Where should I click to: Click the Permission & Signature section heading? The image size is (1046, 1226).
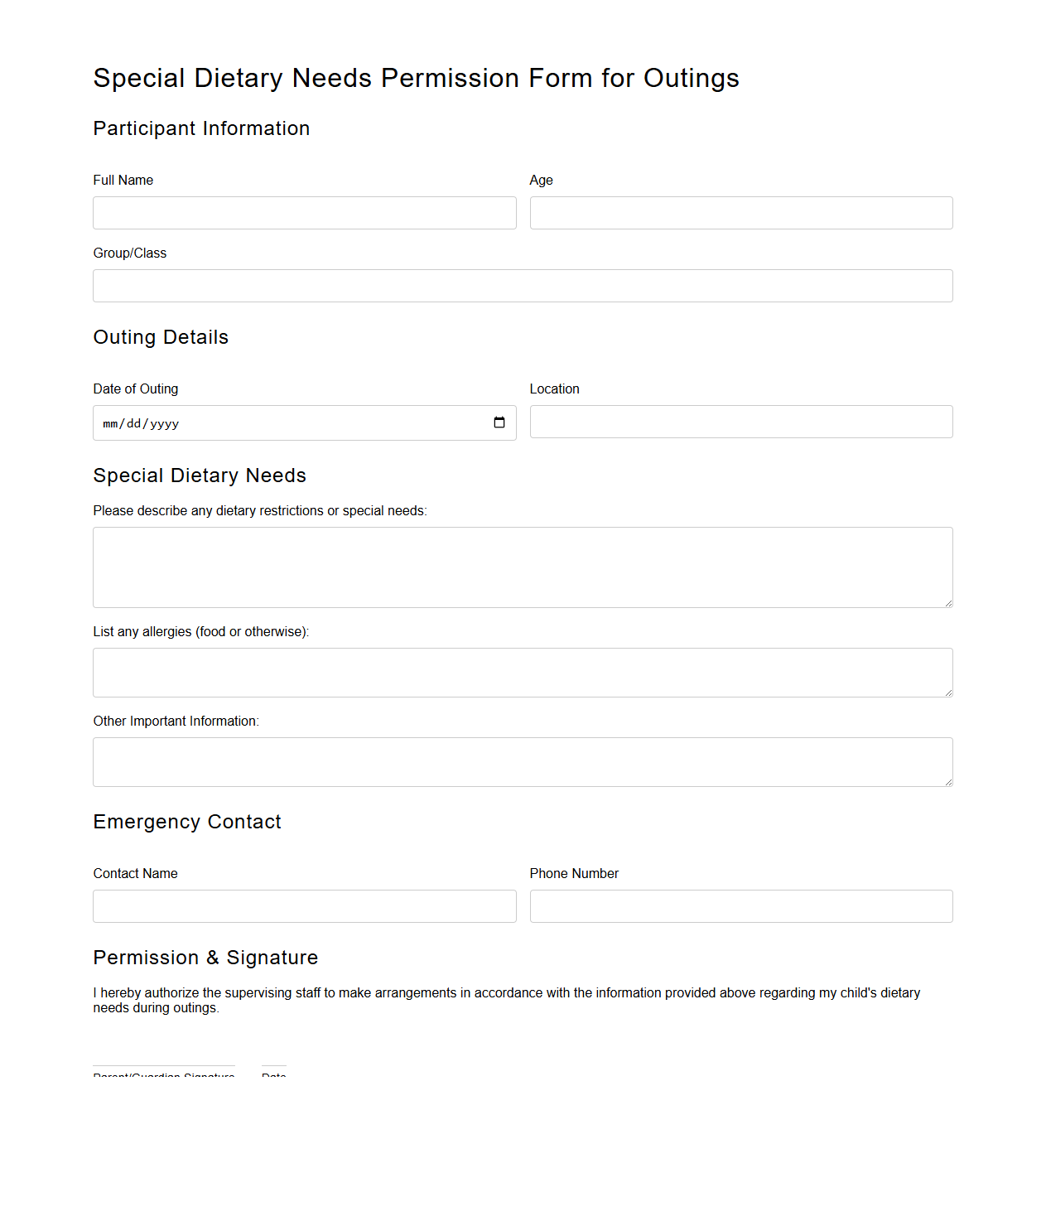[x=205, y=958]
